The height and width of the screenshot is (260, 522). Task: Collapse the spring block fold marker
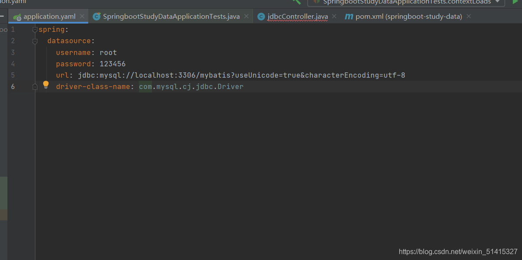tap(35, 30)
